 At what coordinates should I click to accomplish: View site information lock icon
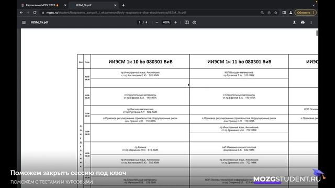(43, 13)
